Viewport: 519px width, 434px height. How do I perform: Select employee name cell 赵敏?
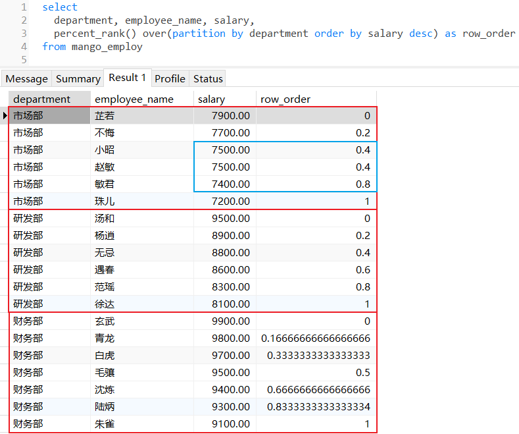(142, 167)
